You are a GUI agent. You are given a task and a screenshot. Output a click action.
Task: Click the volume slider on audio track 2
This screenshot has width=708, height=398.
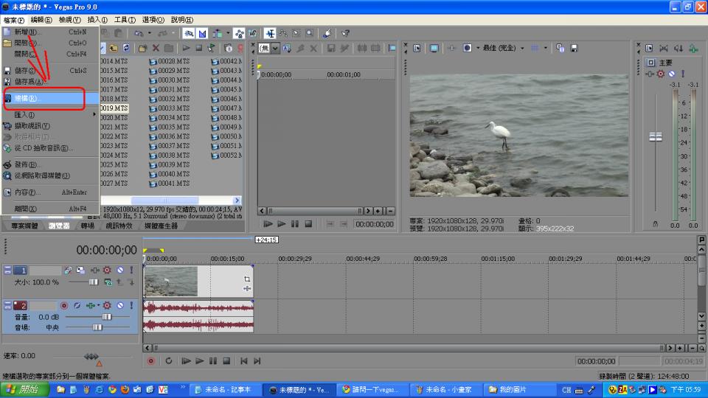(106, 316)
